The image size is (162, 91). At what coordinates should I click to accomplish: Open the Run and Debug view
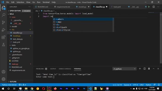[3, 30]
